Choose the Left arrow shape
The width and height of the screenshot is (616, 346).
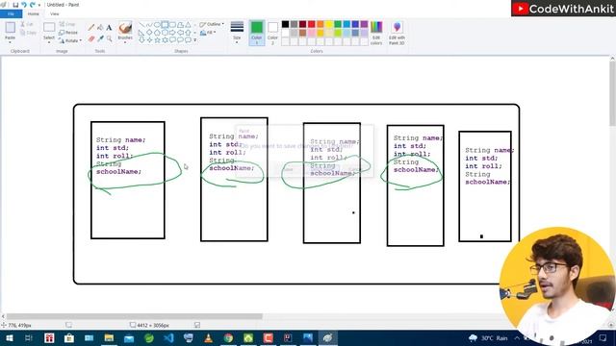click(x=181, y=32)
